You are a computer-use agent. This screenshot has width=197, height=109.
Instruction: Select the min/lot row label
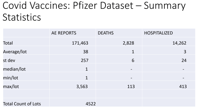tap(12, 78)
